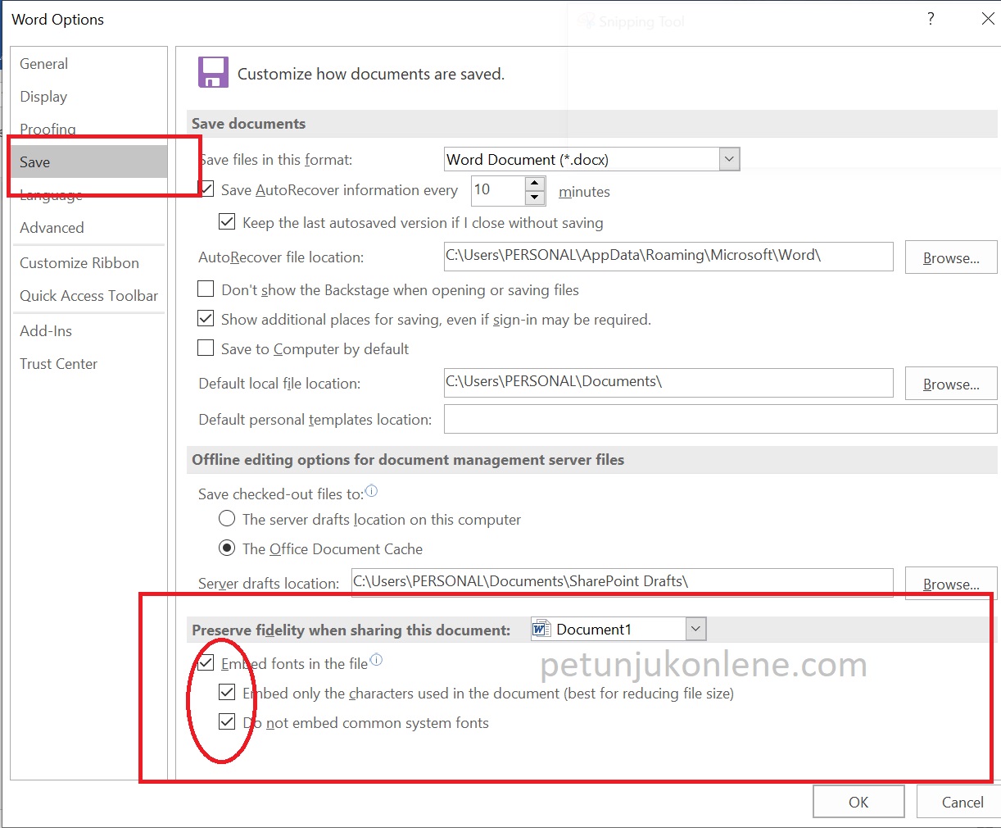Enable Save to Computer by default
1001x828 pixels.
[x=206, y=348]
